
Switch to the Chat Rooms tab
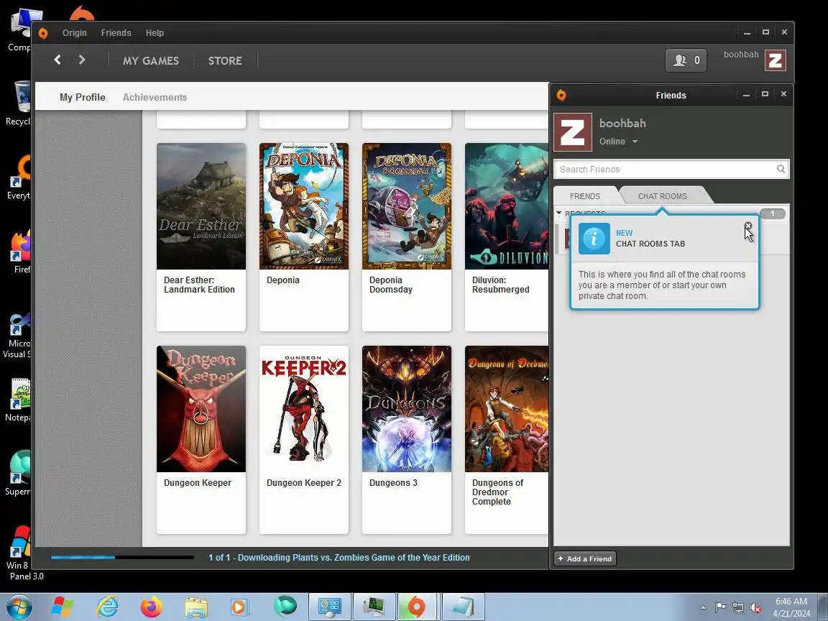click(x=663, y=196)
